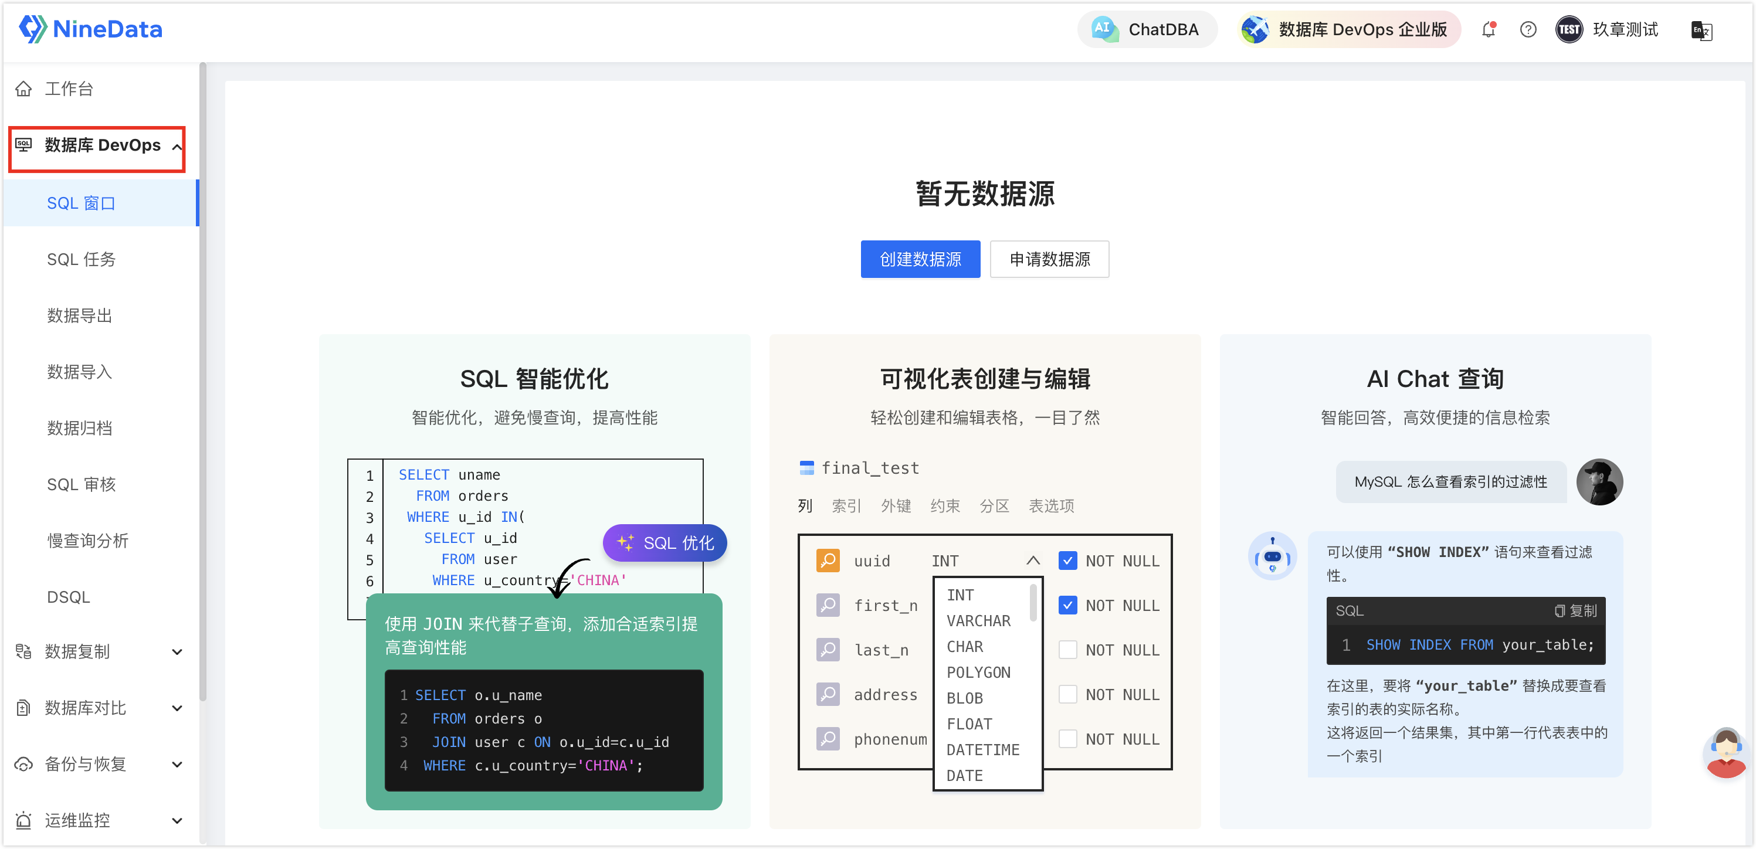The width and height of the screenshot is (1756, 849).
Task: Open SQL 窗口
Action: tap(101, 203)
